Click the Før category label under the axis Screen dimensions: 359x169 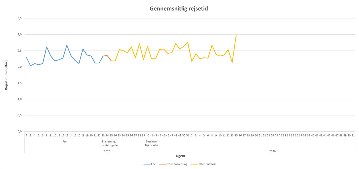click(65, 142)
